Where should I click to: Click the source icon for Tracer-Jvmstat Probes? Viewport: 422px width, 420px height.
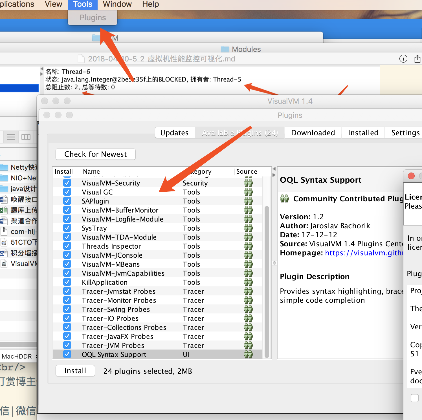(x=248, y=291)
